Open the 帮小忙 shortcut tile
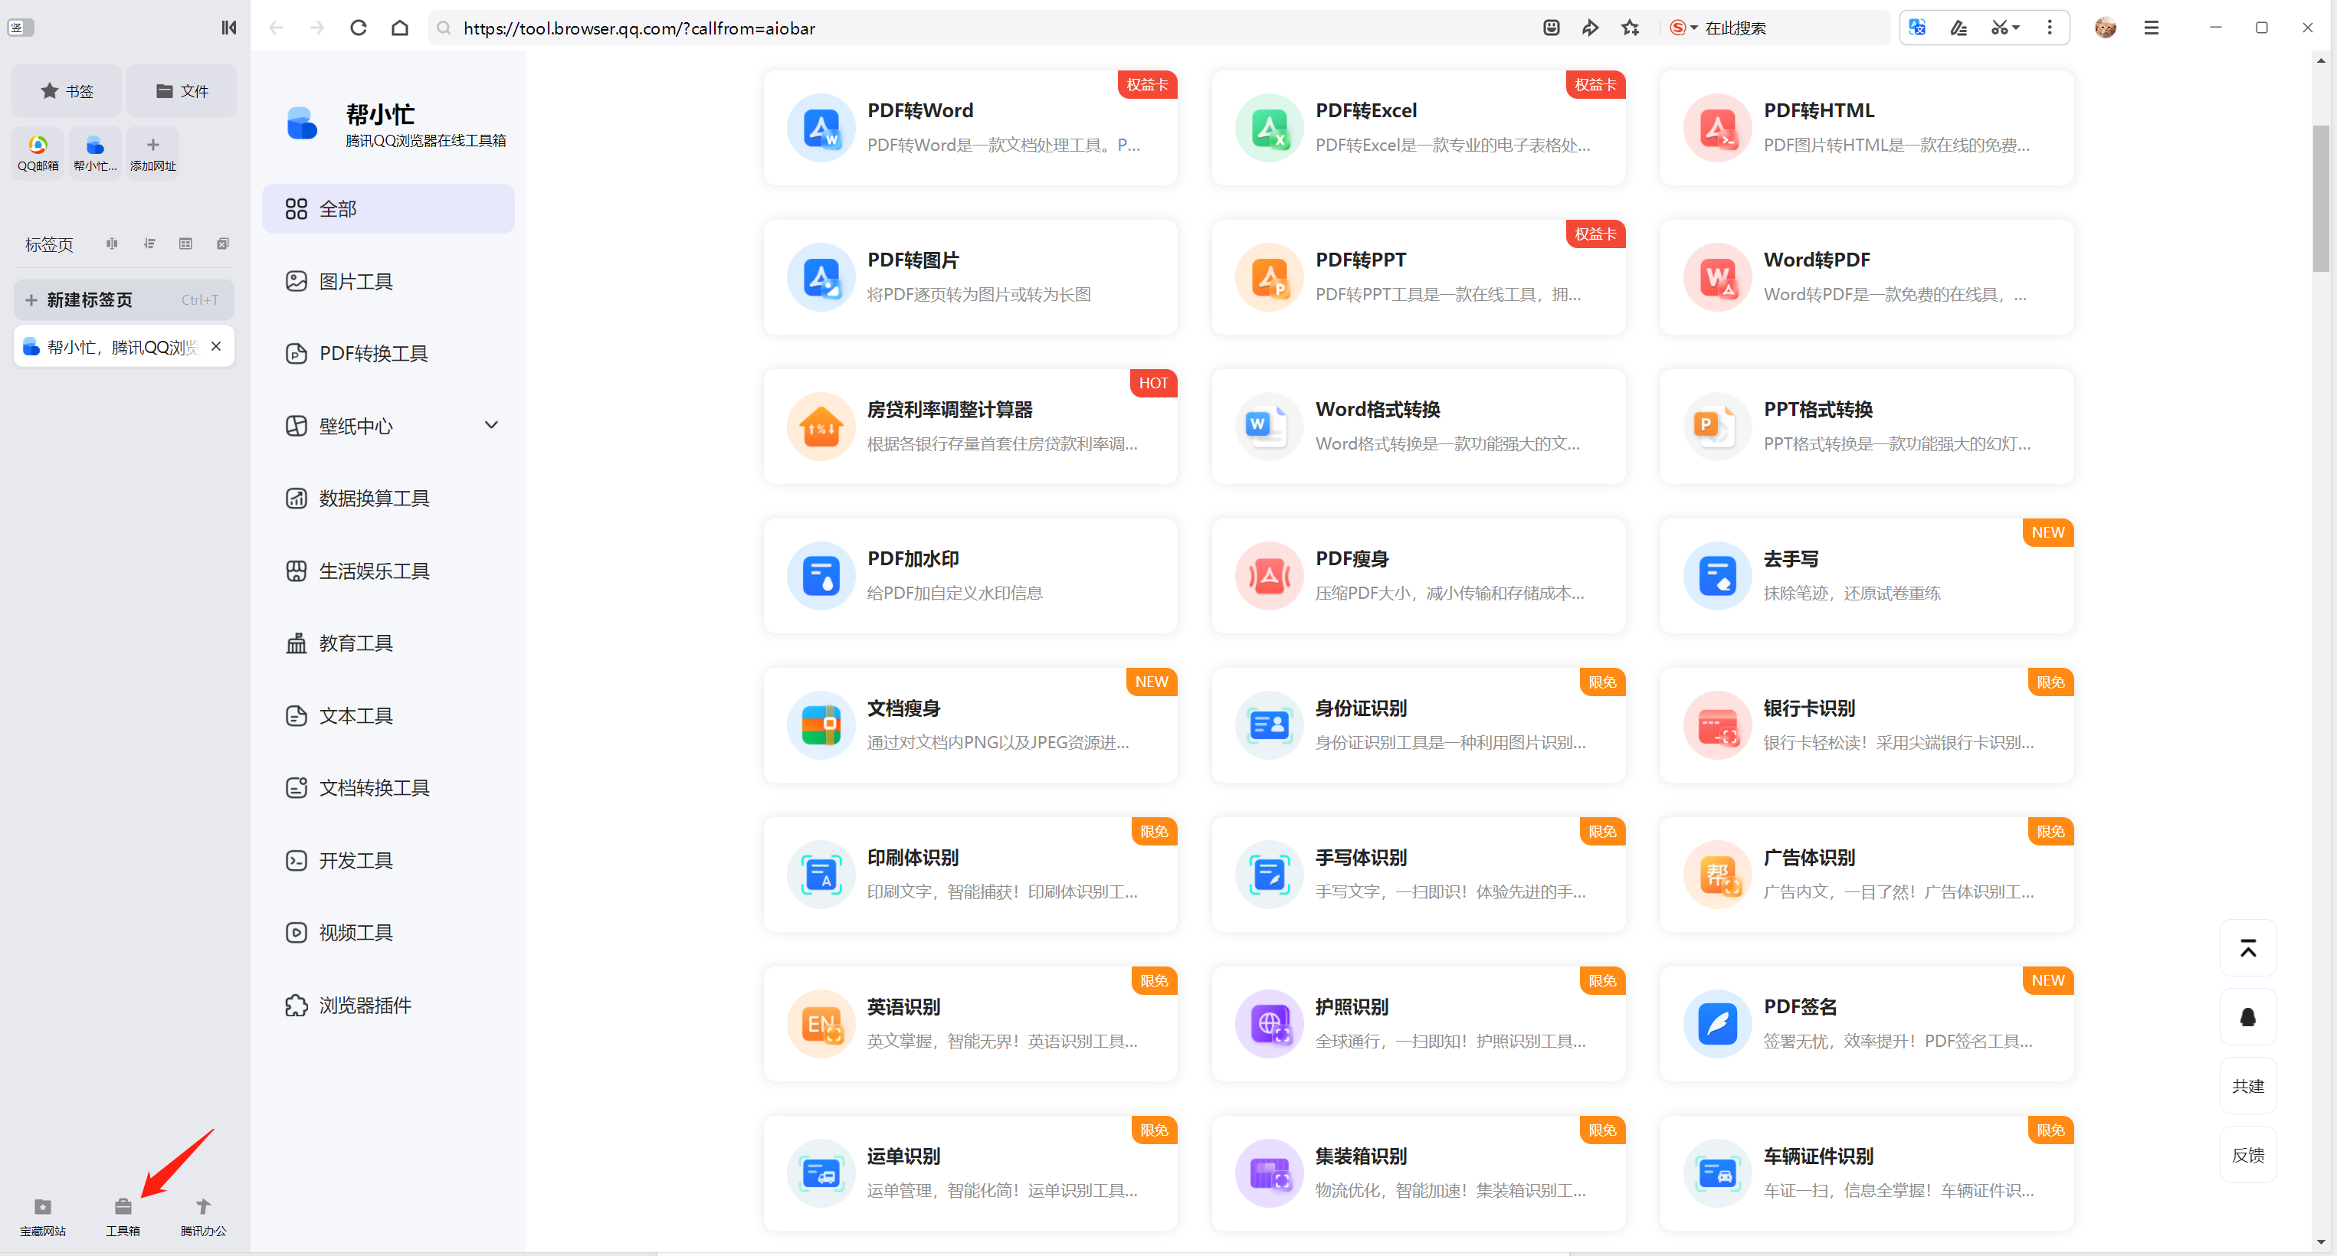Viewport: 2337px width, 1256px height. point(95,153)
